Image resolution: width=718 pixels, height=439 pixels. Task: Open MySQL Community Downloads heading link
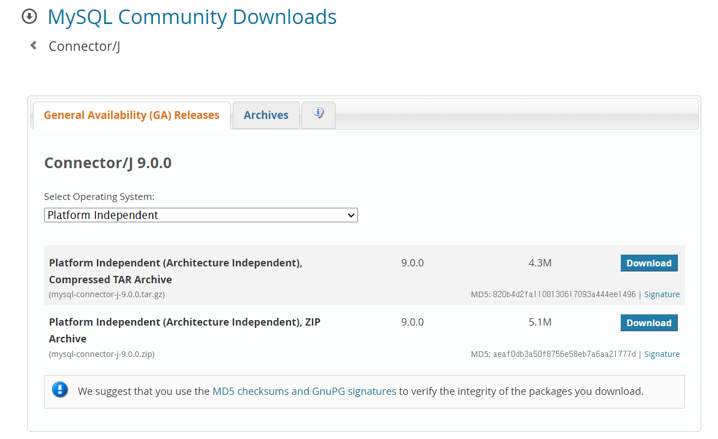pyautogui.click(x=192, y=17)
